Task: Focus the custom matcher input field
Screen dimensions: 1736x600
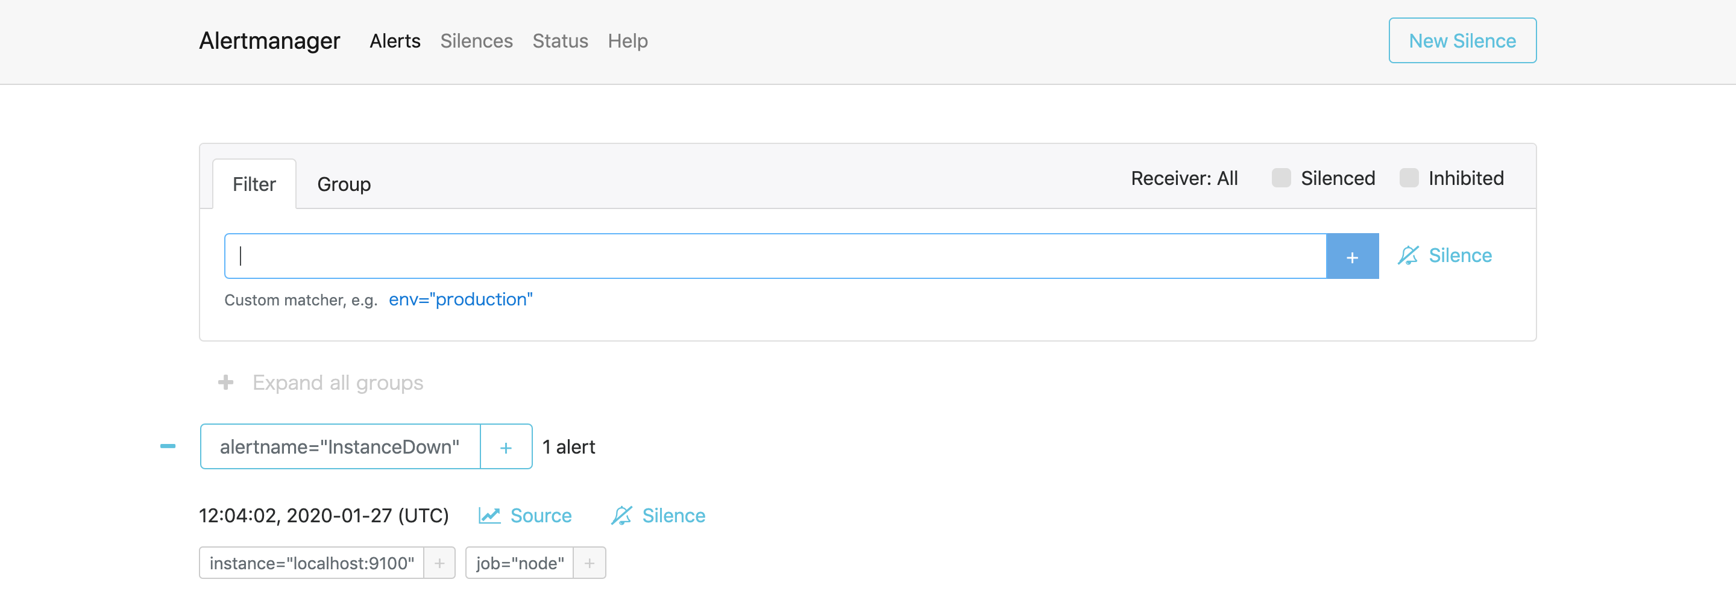Action: point(775,256)
